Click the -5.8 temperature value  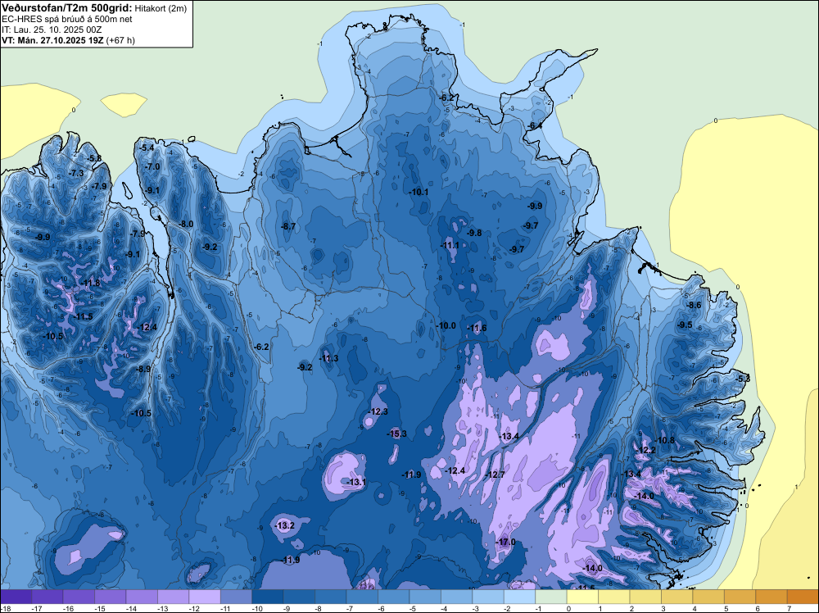94,158
